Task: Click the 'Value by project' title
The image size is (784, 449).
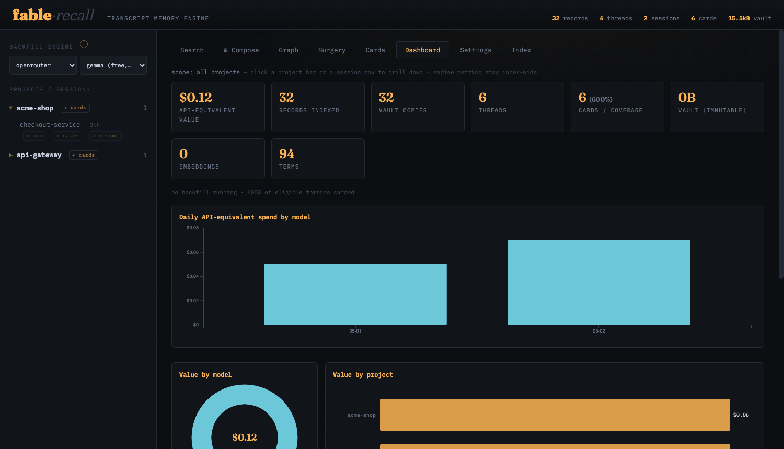Action: pyautogui.click(x=363, y=375)
